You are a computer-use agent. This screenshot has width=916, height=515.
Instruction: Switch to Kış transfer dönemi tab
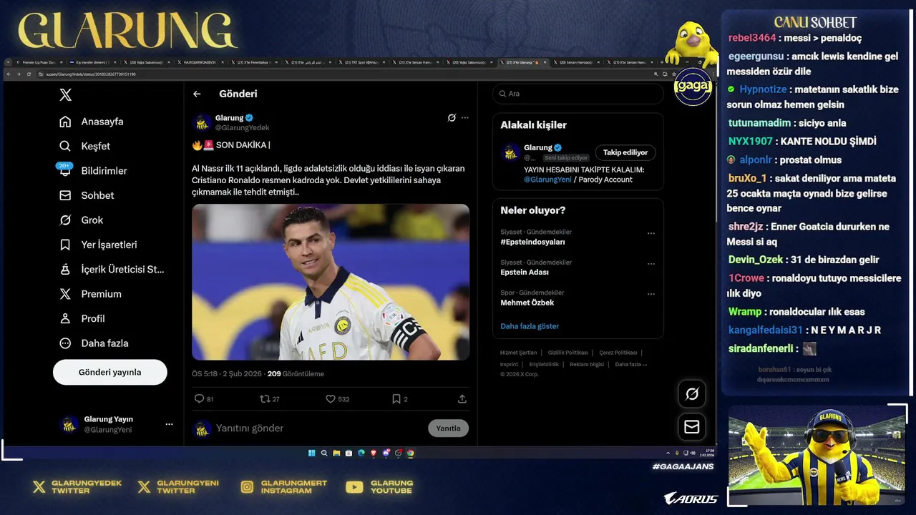tap(93, 63)
